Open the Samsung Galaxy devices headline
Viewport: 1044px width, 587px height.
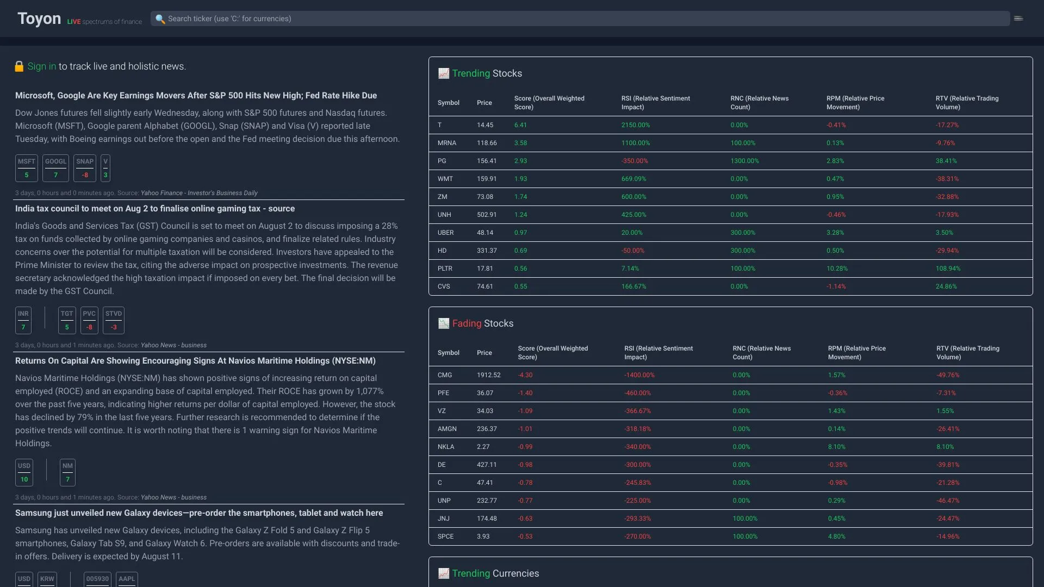tap(199, 513)
